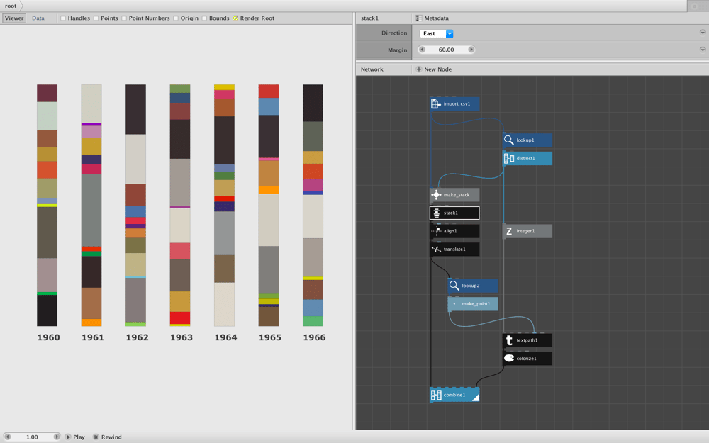Click the stack1 label in parameters header
This screenshot has width=709, height=443.
click(x=369, y=18)
